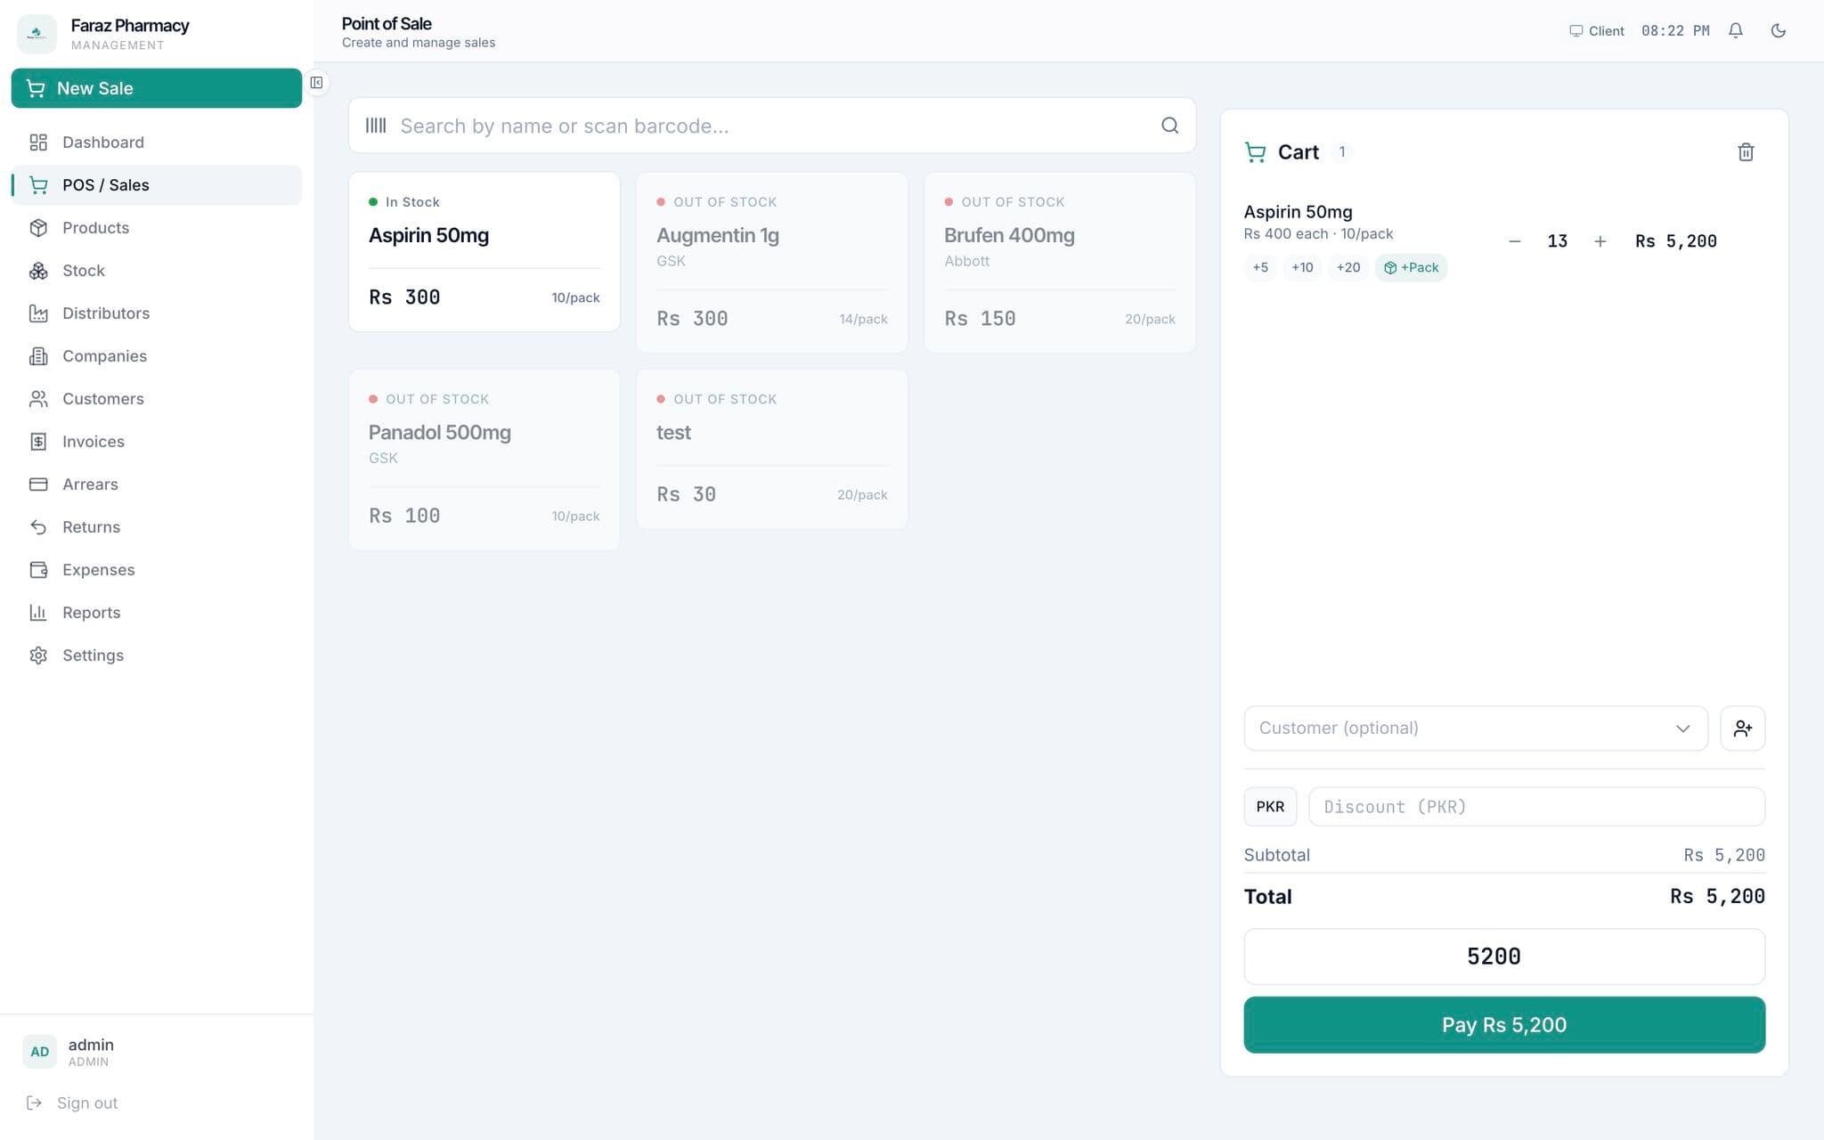Click the Client monitor icon
The width and height of the screenshot is (1824, 1140).
pyautogui.click(x=1576, y=31)
